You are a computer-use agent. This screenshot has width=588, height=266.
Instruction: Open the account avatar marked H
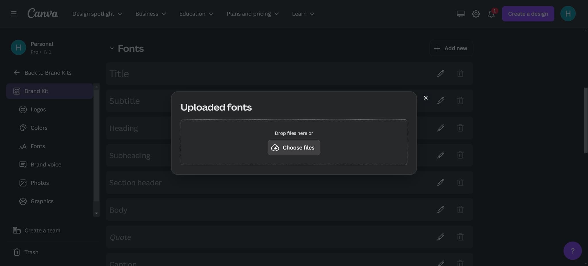pyautogui.click(x=568, y=13)
